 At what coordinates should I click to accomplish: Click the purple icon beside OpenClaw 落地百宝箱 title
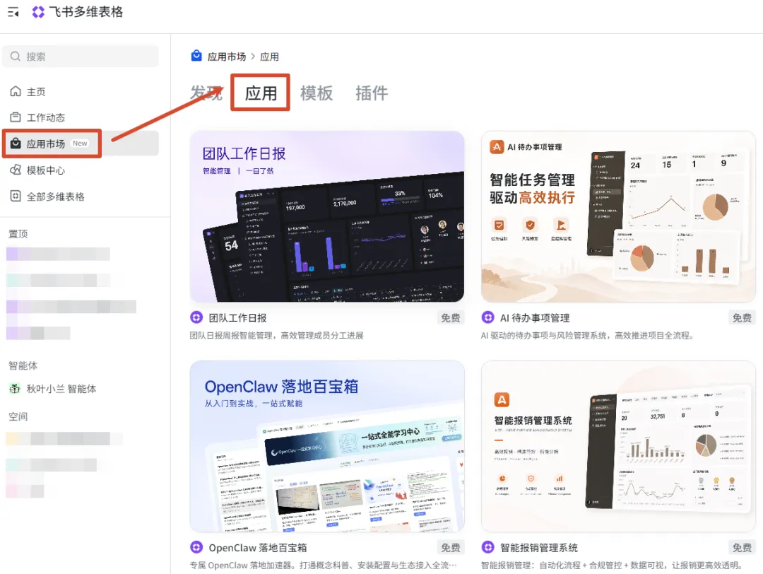[196, 547]
